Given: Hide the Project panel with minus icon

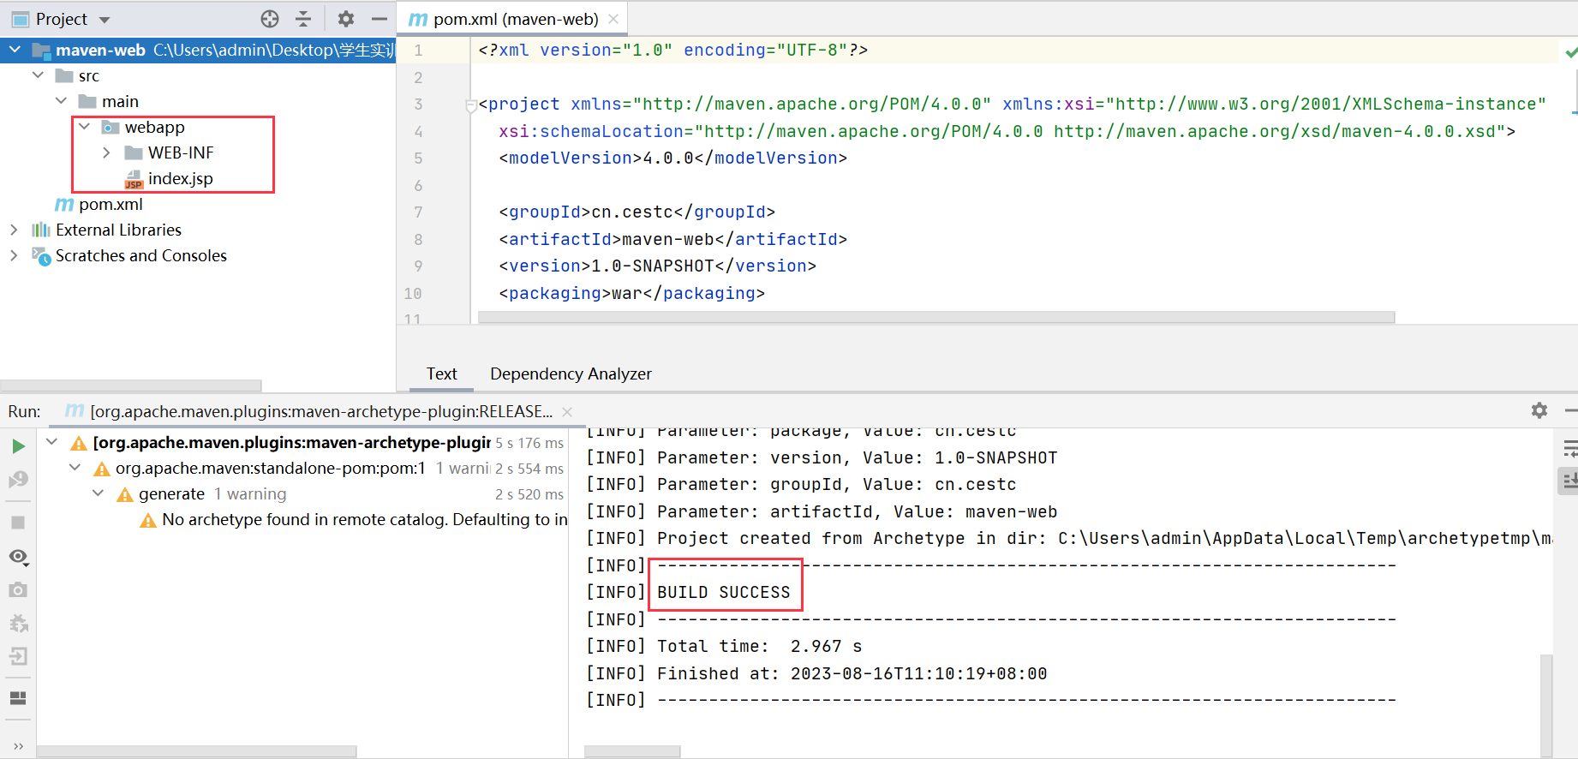Looking at the screenshot, I should pos(380,19).
